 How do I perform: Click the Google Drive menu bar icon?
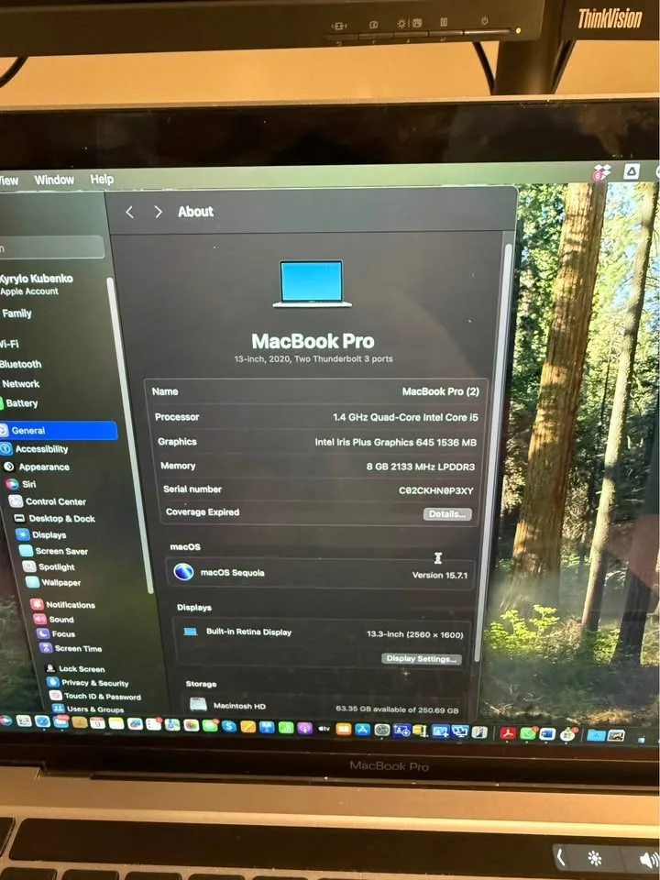click(632, 171)
